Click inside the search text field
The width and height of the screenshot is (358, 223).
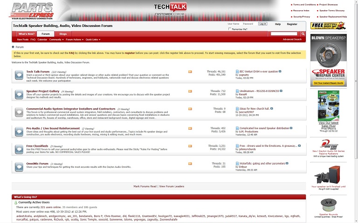coord(283,34)
